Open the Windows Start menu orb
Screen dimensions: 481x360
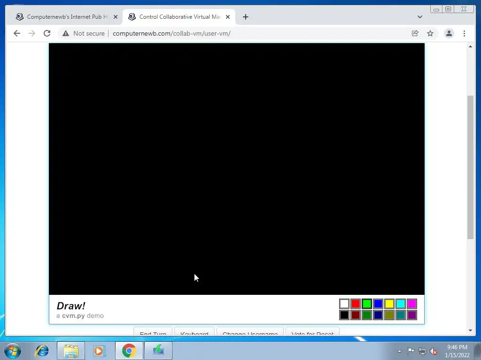(x=13, y=351)
